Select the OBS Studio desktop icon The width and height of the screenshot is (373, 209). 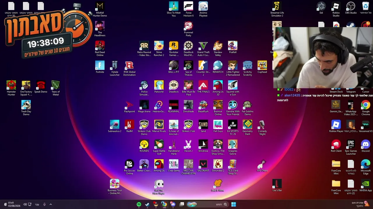pyautogui.click(x=351, y=8)
